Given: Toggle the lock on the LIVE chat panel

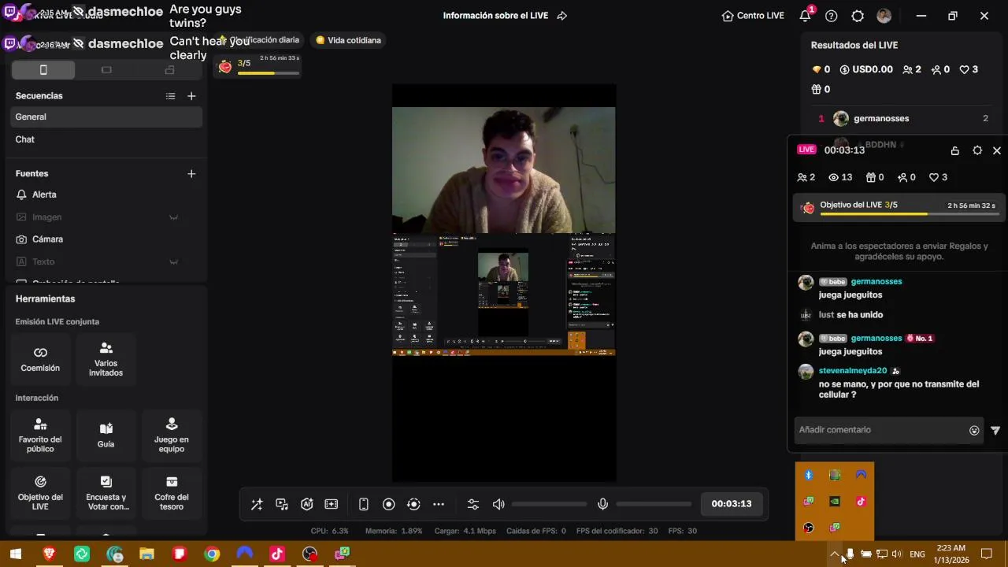Looking at the screenshot, I should coord(954,150).
